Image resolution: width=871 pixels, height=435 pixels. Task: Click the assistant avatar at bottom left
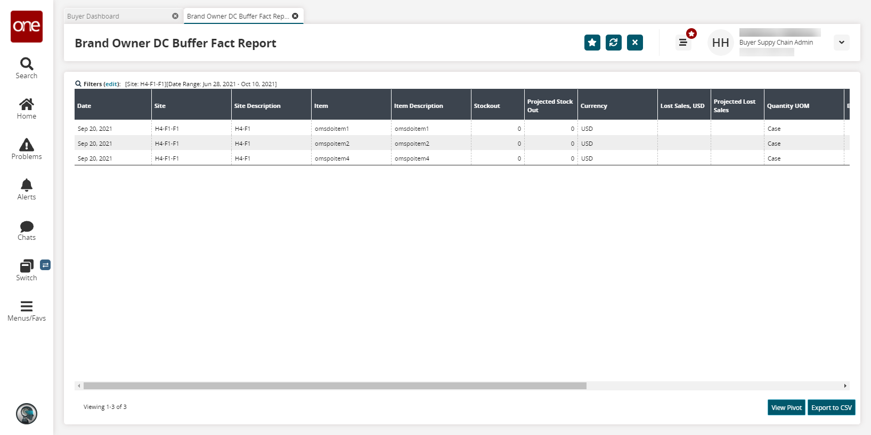[27, 413]
